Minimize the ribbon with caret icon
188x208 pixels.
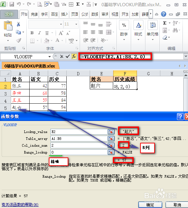pyautogui.click(x=157, y=14)
